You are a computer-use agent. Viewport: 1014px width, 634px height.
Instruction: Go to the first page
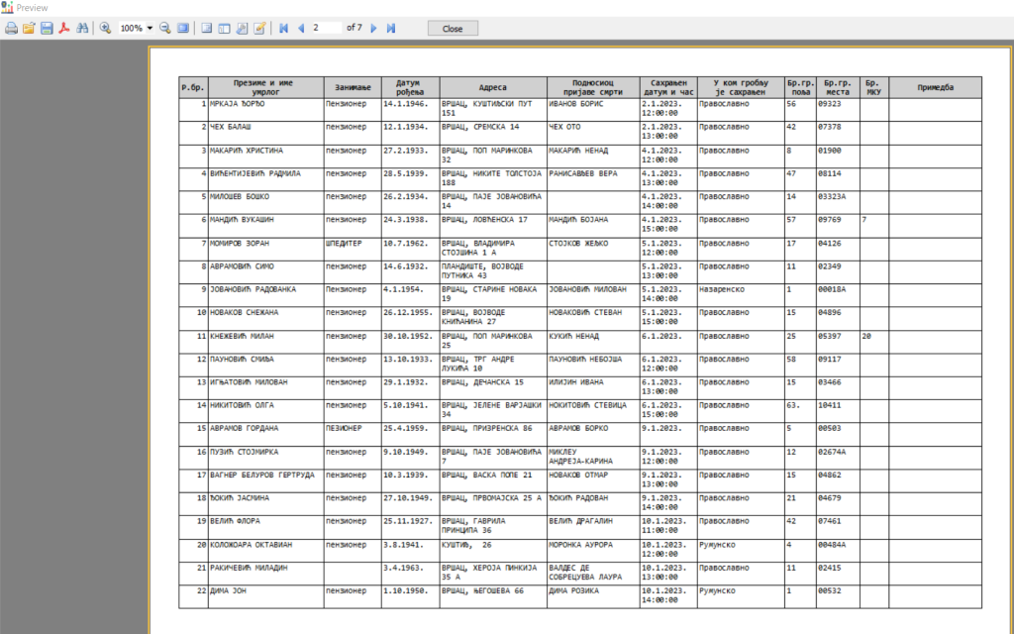click(283, 29)
